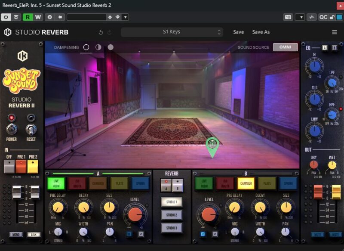Select CHAMBER in reverb A
This screenshot has height=251, width=344.
pos(98,183)
